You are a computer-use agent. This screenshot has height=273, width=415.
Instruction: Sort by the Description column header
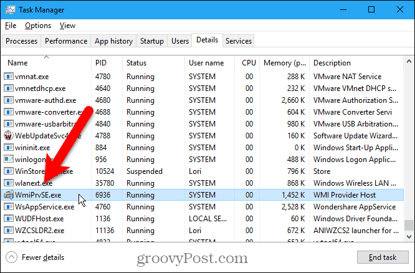[356, 63]
